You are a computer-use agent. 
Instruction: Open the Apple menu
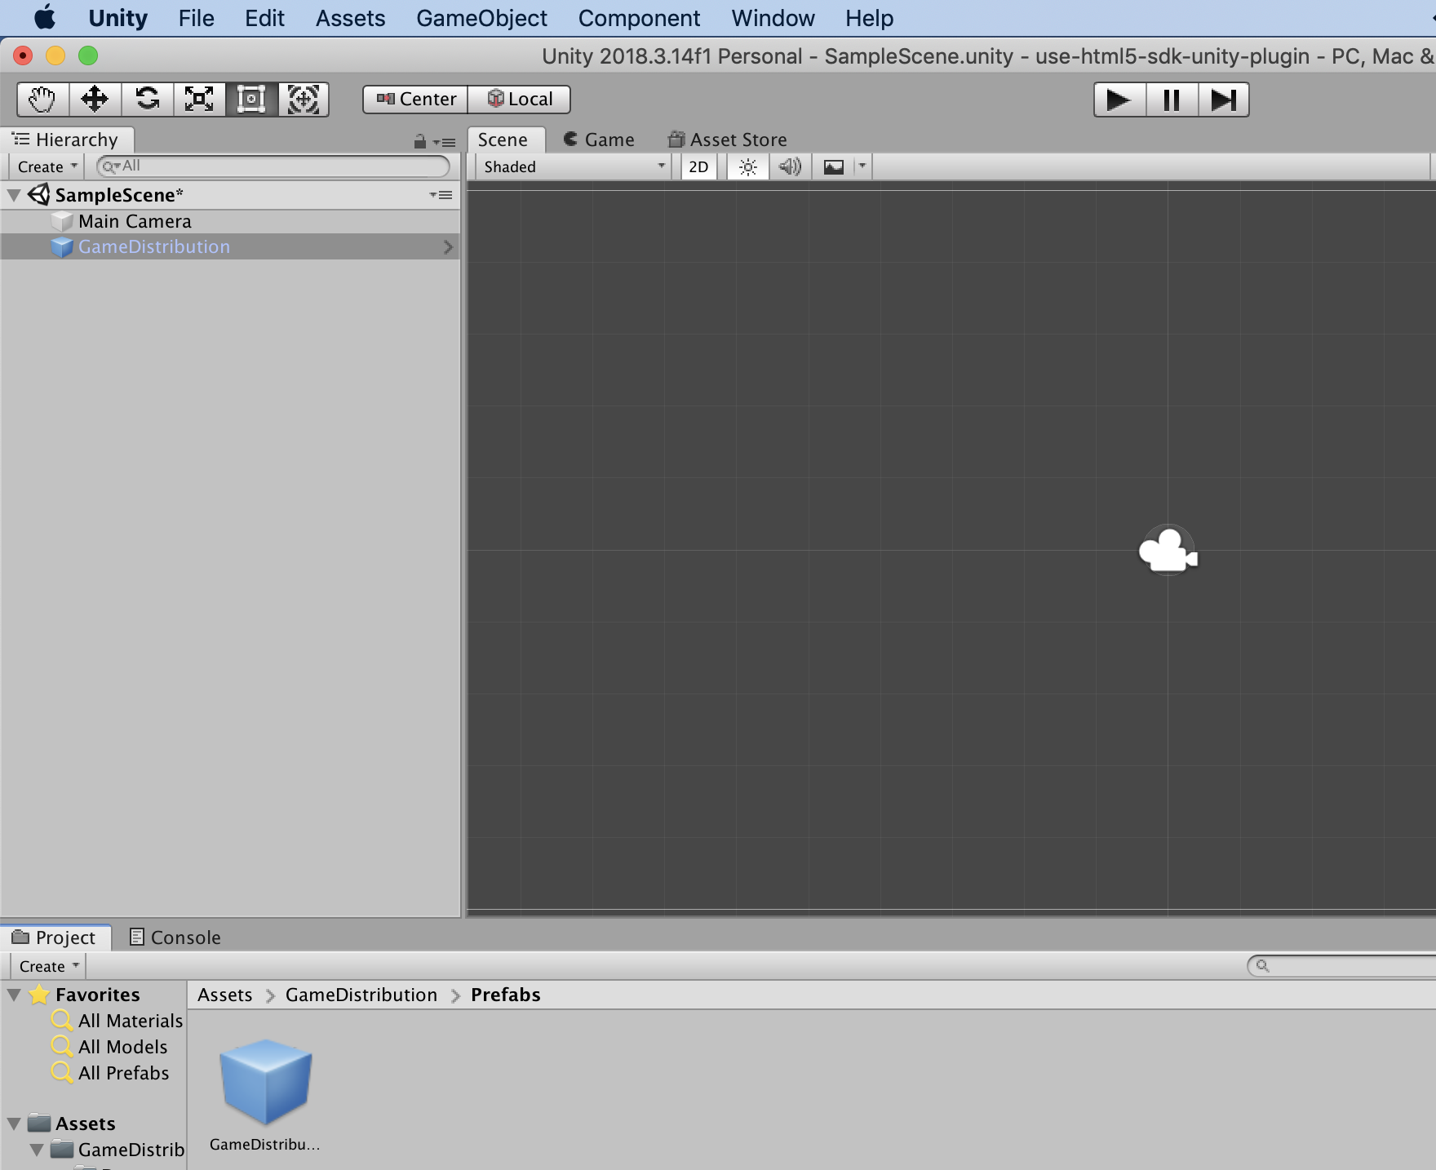(44, 18)
